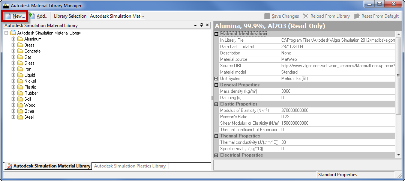Screen dimensions: 405x181
Task: Select the Autodesk Simulation Material Library tab
Action: pyautogui.click(x=48, y=166)
